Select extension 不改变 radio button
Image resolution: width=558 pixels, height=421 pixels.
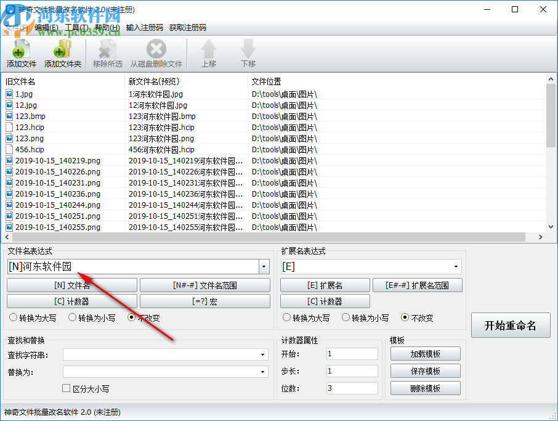pyautogui.click(x=405, y=317)
